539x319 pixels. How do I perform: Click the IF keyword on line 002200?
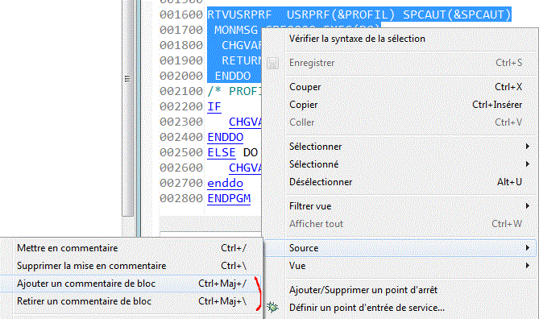coord(214,106)
